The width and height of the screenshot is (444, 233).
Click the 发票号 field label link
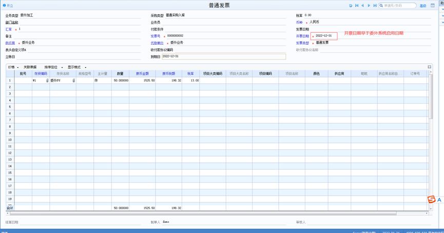click(156, 36)
